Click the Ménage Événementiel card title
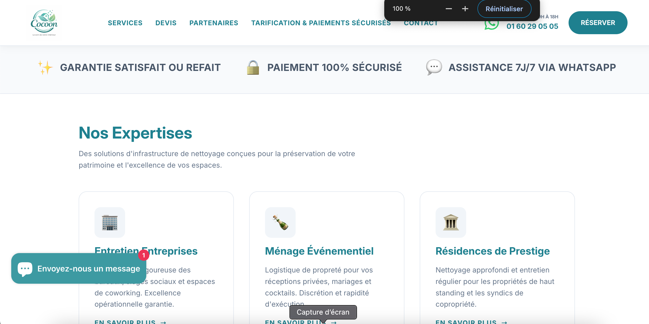The image size is (649, 324). pyautogui.click(x=319, y=251)
